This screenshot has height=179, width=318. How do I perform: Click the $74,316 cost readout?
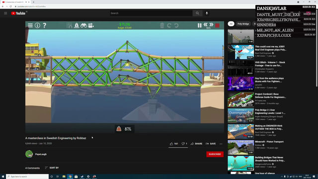[x=125, y=24]
